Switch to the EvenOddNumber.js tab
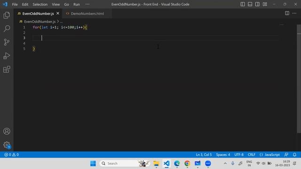Screen dimensions: 301x169 point(38,14)
